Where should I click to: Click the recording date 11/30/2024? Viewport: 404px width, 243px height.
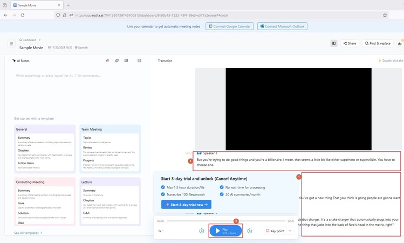click(60, 48)
